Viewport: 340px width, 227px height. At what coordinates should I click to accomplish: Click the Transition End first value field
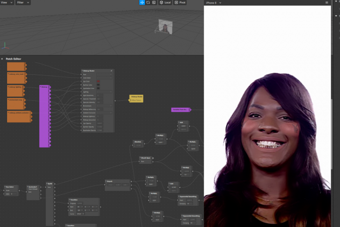[x=79, y=210]
